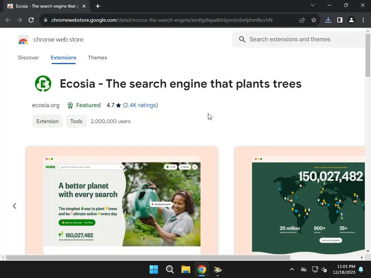Viewport: 371px width, 278px height.
Task: Click the Ecosia extension logo
Action: [43, 84]
